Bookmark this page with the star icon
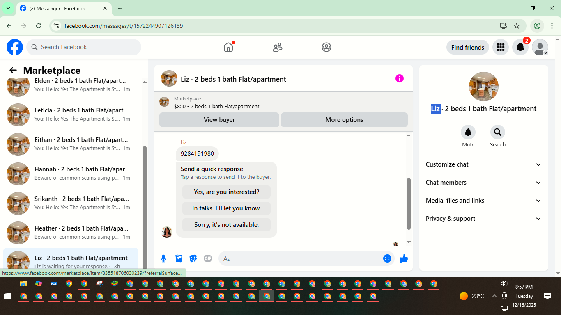Viewport: 561px width, 315px height. (517, 26)
